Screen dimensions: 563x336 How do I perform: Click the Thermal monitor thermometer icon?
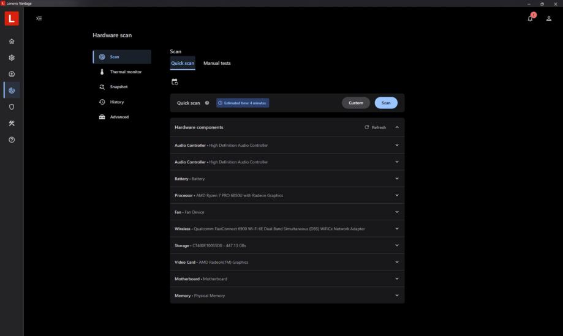pos(102,72)
